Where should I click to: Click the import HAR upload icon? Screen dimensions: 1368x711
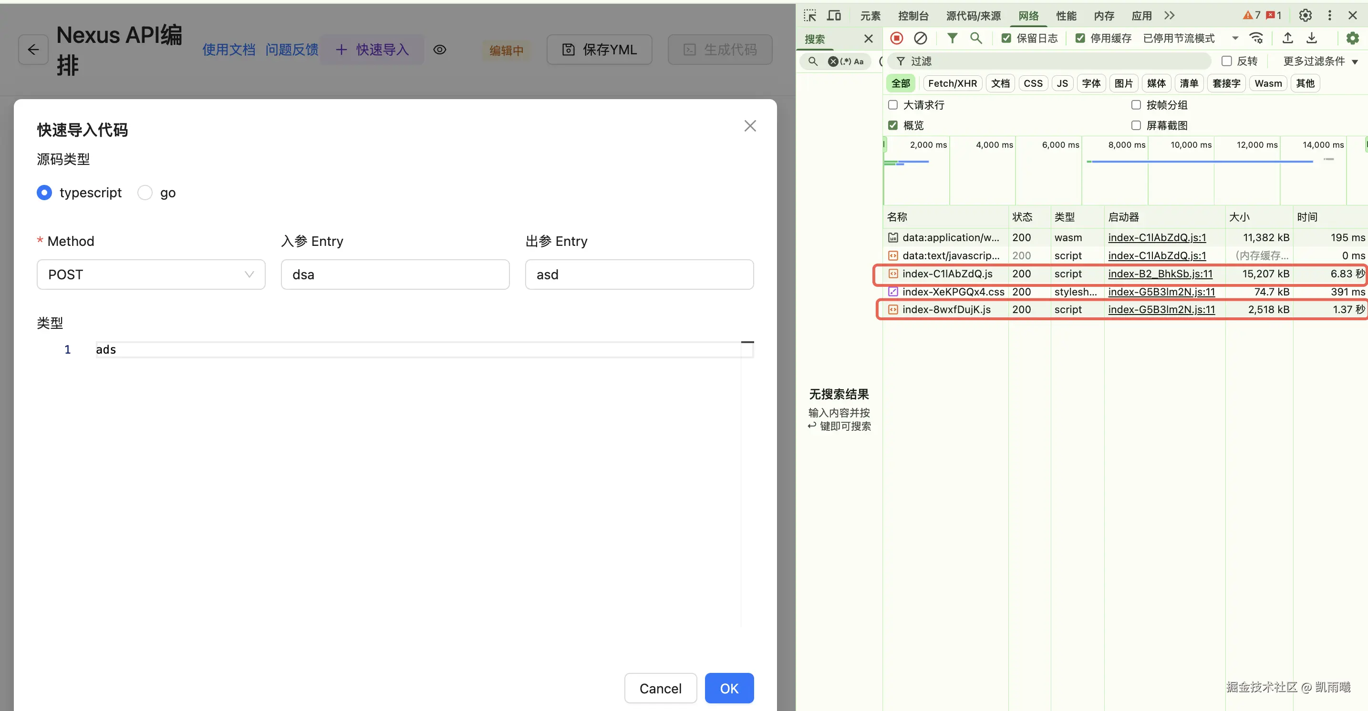[1287, 38]
